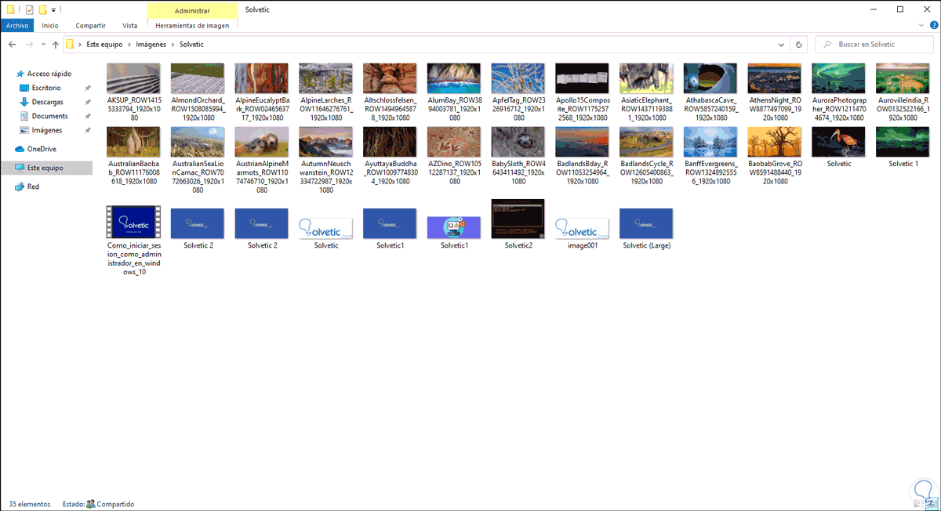The width and height of the screenshot is (941, 511).
Task: Click the pin icon beside sidebar Imágenes
Action: coord(88,131)
